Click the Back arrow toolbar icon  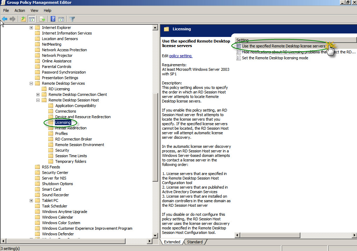pyautogui.click(x=5, y=19)
